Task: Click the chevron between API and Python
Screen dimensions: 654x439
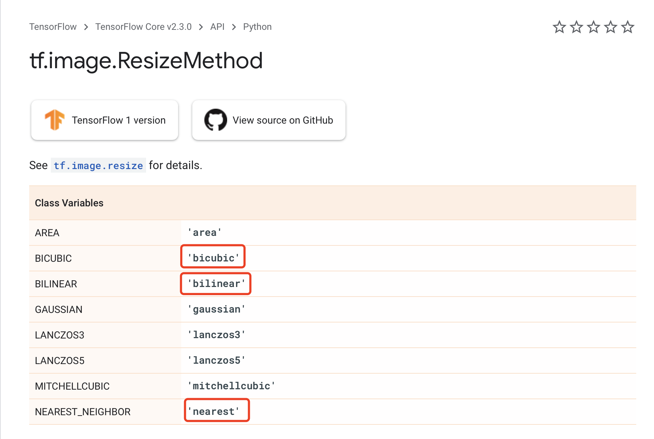Action: pos(234,27)
